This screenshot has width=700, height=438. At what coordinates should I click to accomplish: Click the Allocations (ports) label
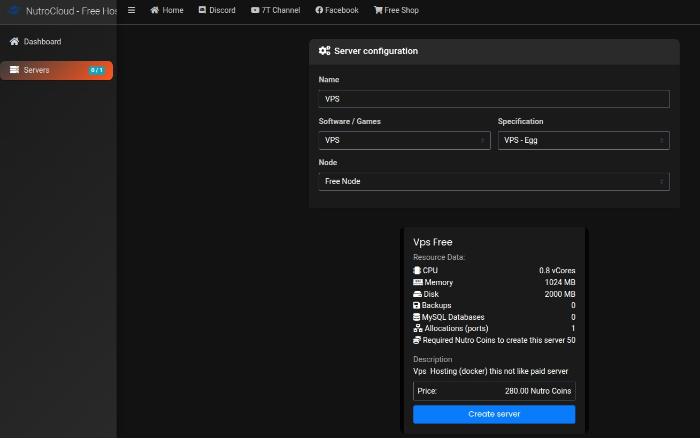tap(457, 328)
